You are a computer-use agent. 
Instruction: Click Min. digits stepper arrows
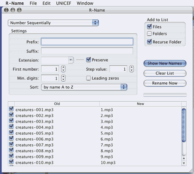[x=63, y=78]
